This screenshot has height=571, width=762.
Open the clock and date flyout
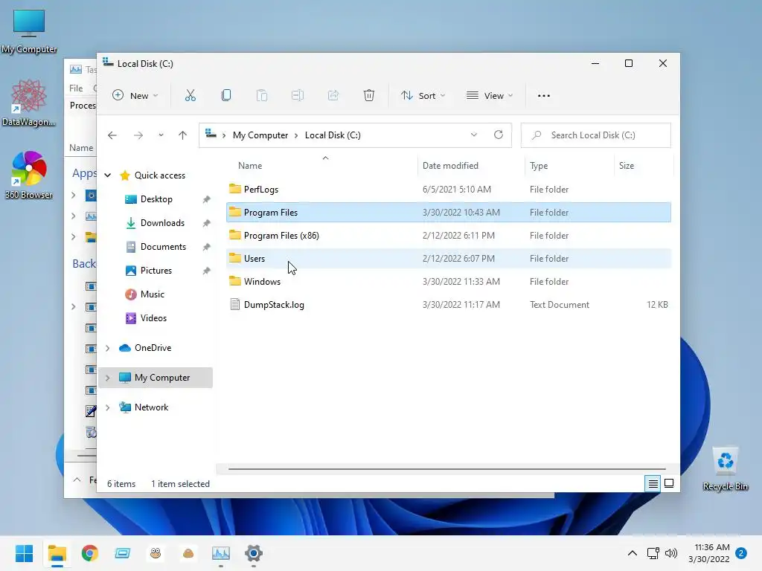[709, 553]
